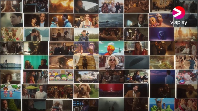Select the two coconut creatures animated thumbnail
The image size is (198, 111).
161,20
